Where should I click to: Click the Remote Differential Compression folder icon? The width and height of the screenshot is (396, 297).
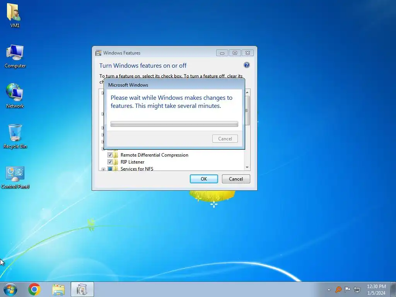coord(116,155)
